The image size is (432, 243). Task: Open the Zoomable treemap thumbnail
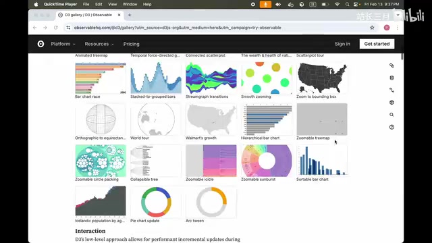click(x=322, y=119)
